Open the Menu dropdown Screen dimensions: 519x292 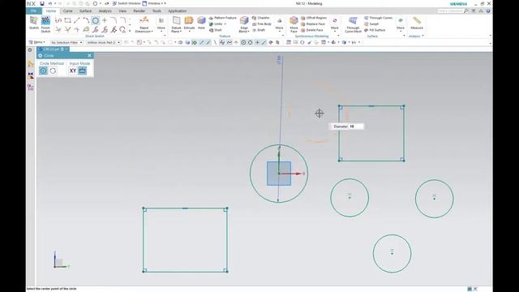tap(36, 42)
